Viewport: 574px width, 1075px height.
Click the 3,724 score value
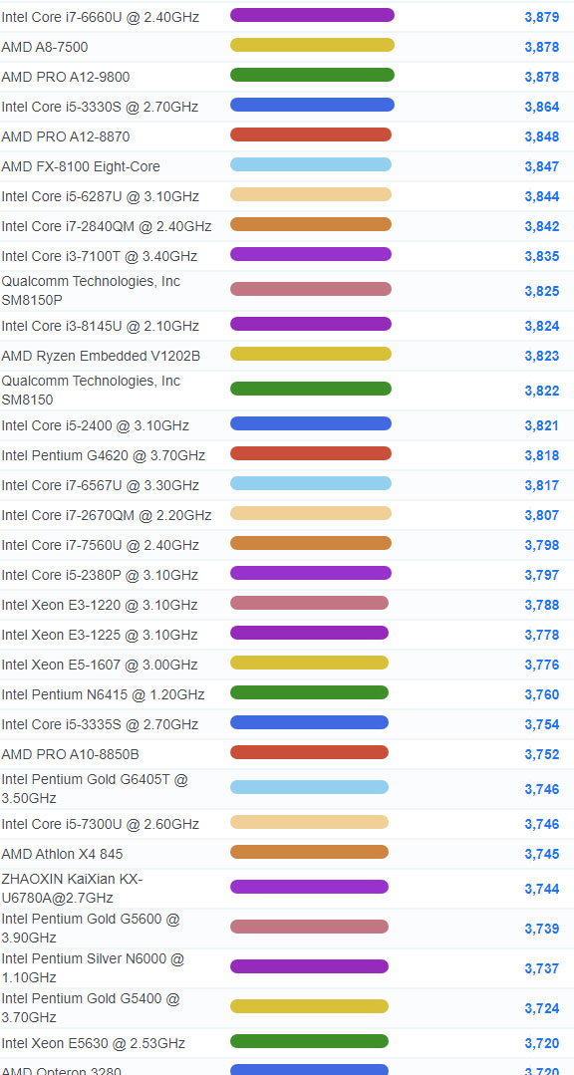(x=542, y=1008)
